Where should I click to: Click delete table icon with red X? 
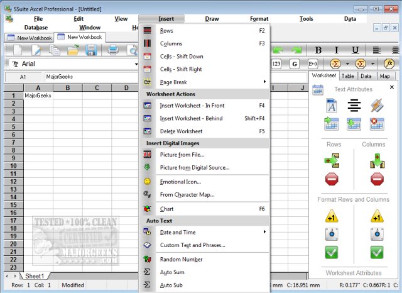[377, 124]
